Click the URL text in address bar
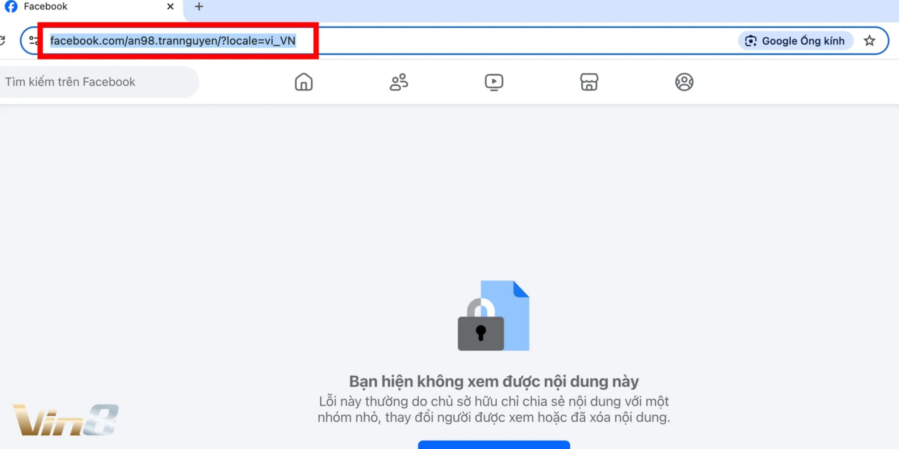The width and height of the screenshot is (899, 449). pos(173,41)
